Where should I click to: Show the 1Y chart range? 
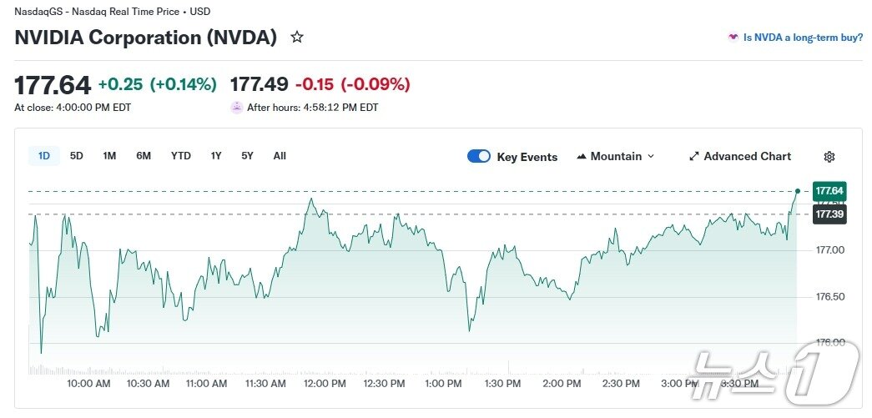pos(216,156)
